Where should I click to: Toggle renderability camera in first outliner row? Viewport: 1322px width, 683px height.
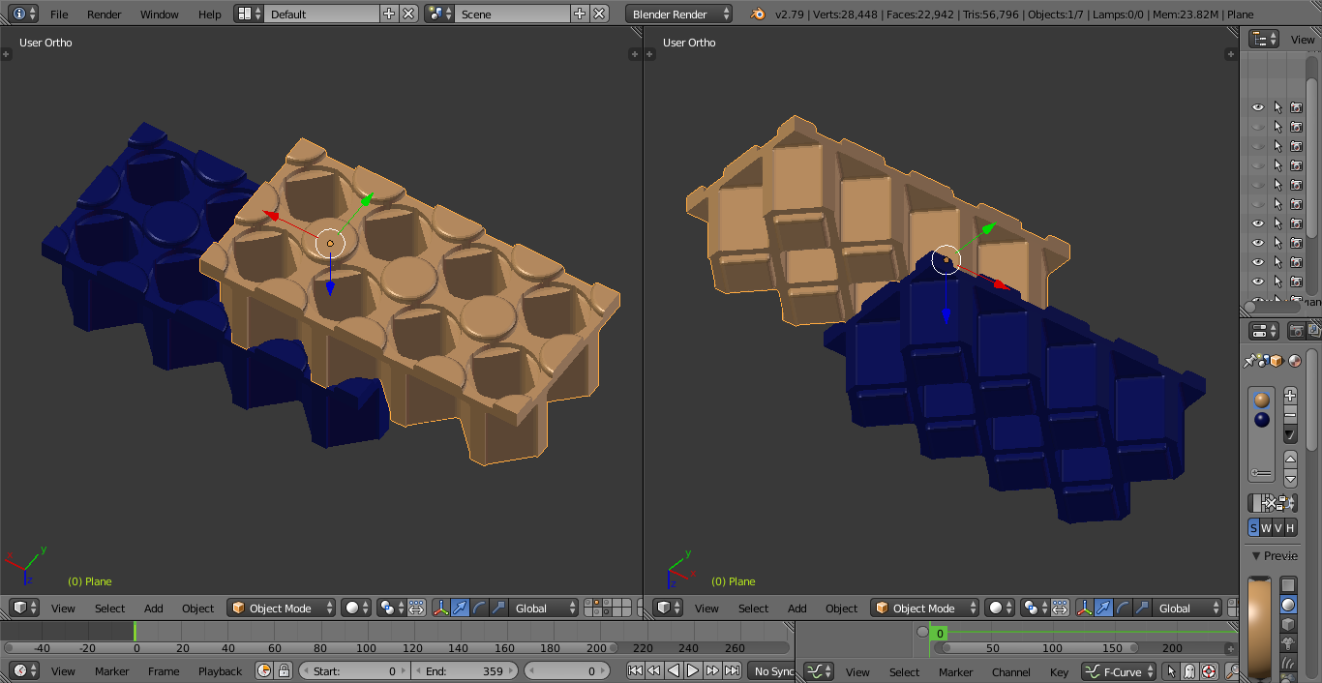click(1296, 107)
